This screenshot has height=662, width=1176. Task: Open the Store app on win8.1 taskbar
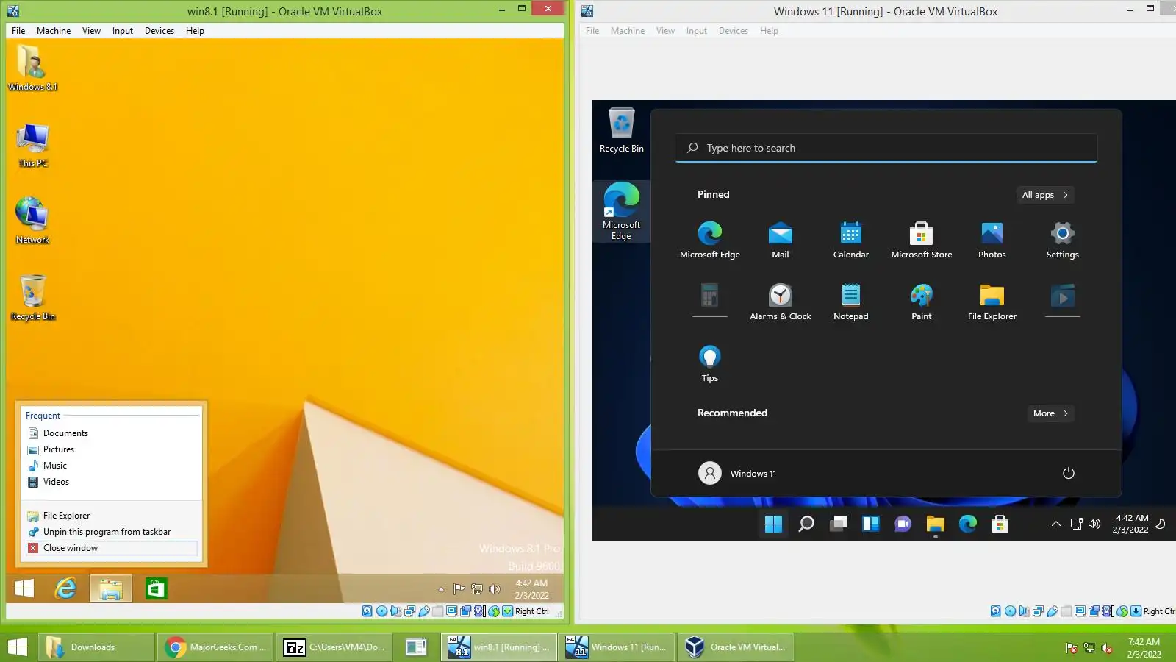[x=156, y=588]
